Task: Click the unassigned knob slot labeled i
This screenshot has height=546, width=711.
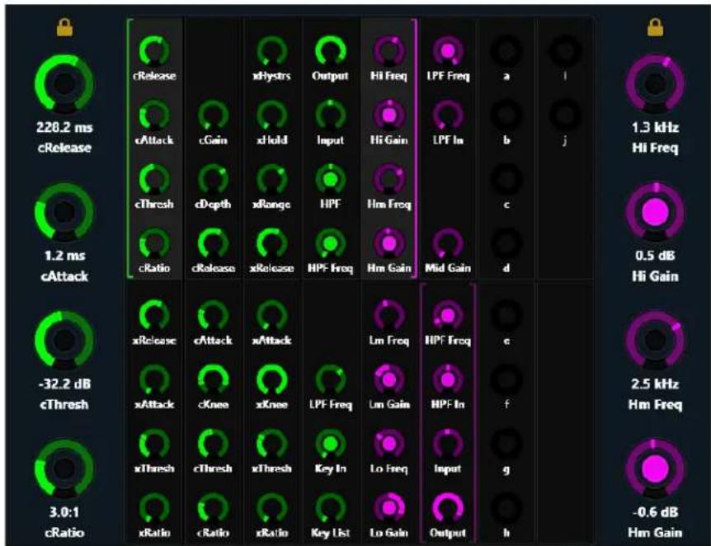Action: pos(565,51)
